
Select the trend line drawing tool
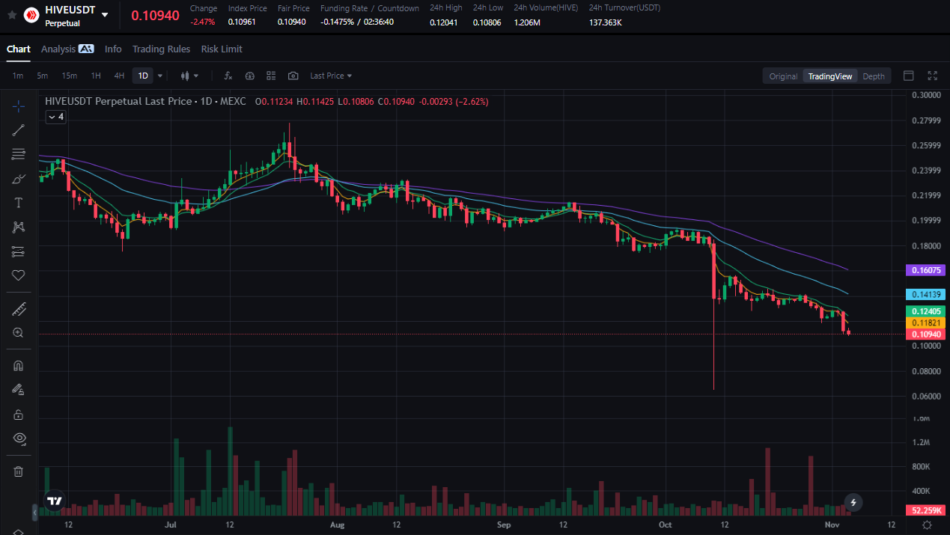19,130
